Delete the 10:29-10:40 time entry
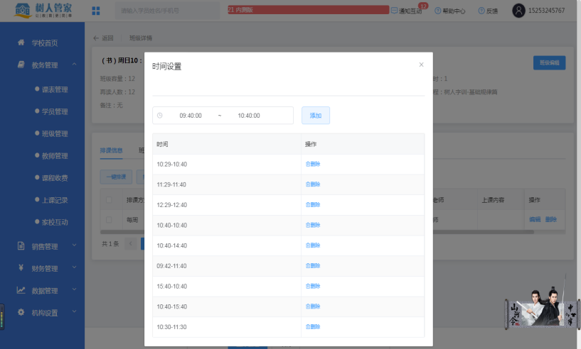This screenshot has width=581, height=349. click(313, 164)
